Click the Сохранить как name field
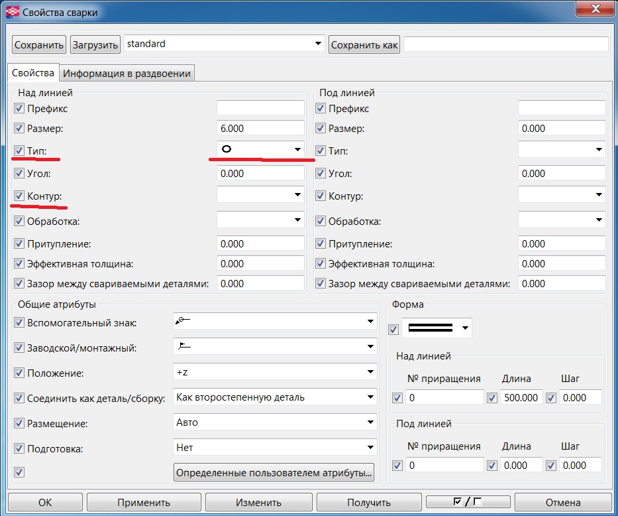The height and width of the screenshot is (516, 618). coord(505,44)
